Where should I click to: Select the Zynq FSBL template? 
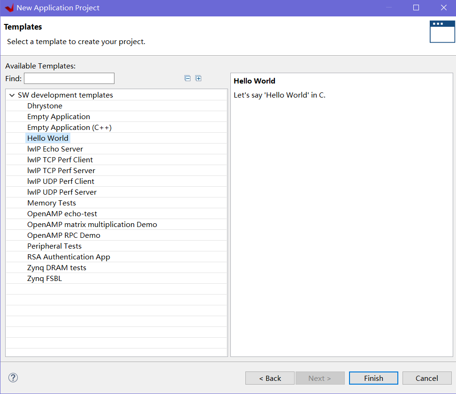pyautogui.click(x=45, y=278)
